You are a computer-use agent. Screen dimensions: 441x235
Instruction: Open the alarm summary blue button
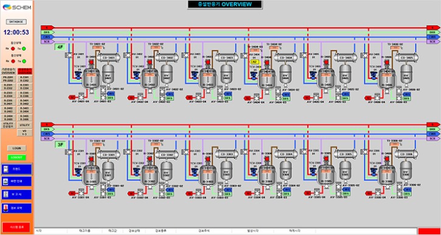point(16,208)
